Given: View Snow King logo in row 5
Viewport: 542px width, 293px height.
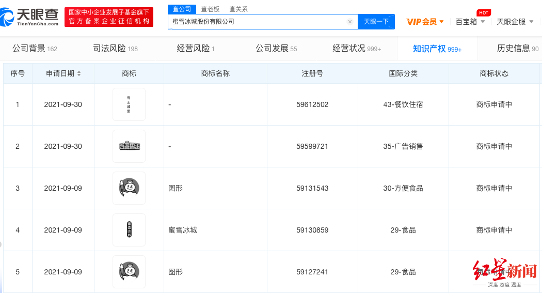Looking at the screenshot, I should pyautogui.click(x=129, y=272).
